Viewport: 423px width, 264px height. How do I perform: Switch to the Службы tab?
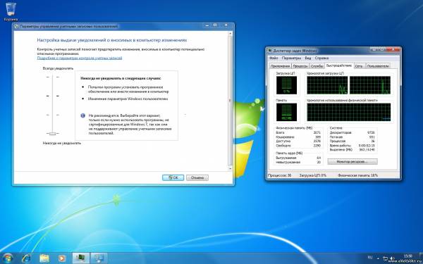[x=317, y=66]
